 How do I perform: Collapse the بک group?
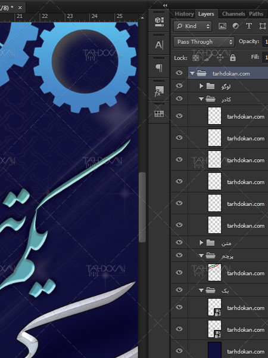(201, 291)
